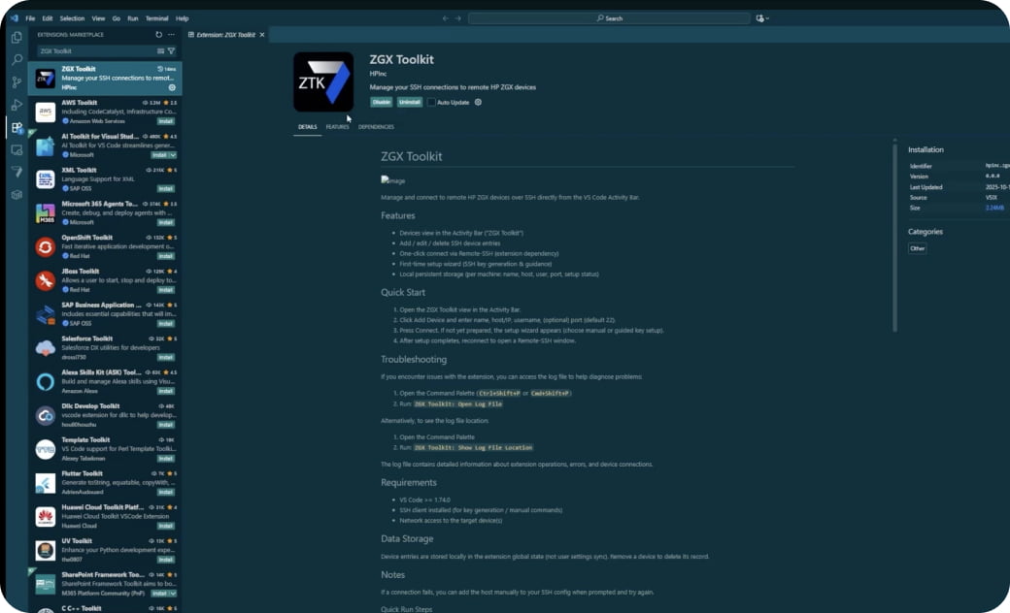Open the Explorer view in activity bar
Screen dimensions: 1010x613
17,37
